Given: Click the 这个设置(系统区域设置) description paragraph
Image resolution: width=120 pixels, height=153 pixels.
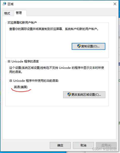Looking at the screenshot, I should (56, 70).
